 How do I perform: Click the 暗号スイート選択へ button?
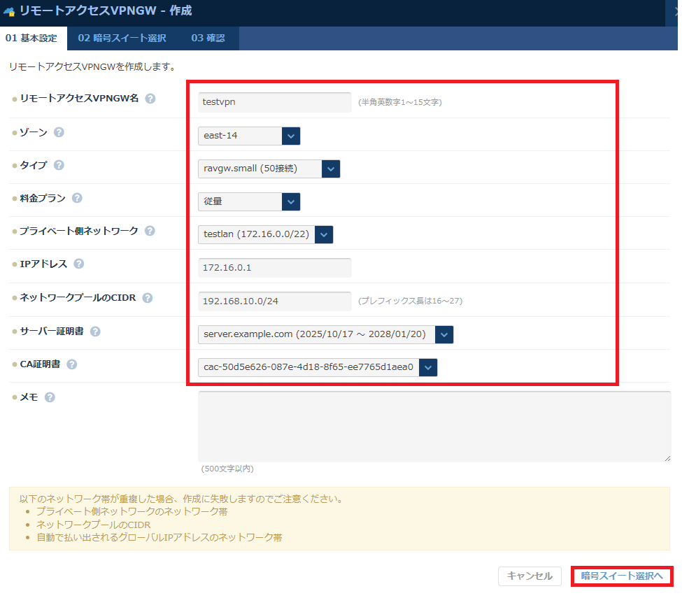click(x=622, y=576)
